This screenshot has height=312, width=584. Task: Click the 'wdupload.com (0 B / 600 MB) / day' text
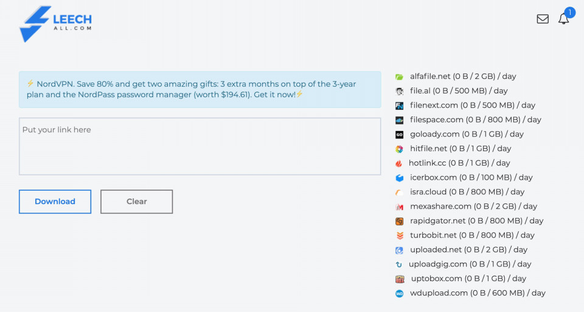478,293
